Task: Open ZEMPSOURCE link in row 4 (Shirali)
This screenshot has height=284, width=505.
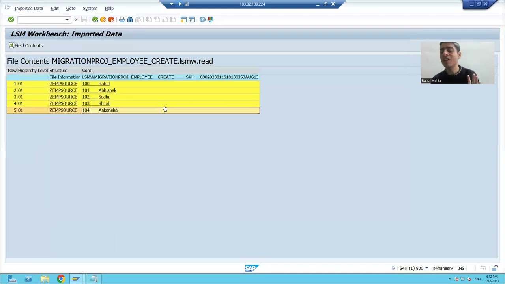Action: 63,103
